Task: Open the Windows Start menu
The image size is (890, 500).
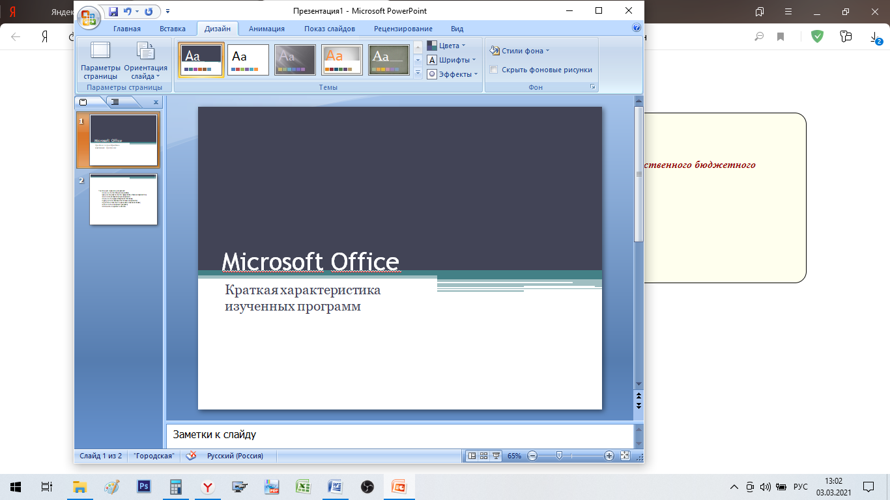Action: [x=15, y=486]
